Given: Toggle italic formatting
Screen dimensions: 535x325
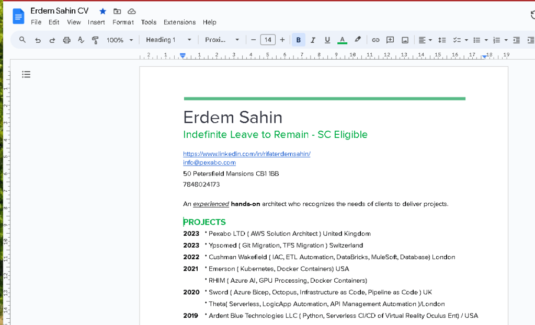Looking at the screenshot, I should [x=313, y=40].
